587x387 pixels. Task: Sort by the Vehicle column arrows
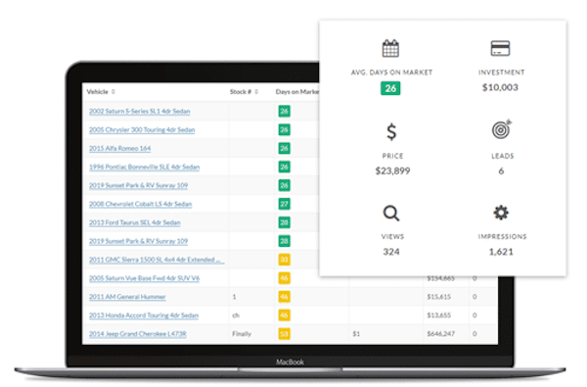(x=113, y=91)
